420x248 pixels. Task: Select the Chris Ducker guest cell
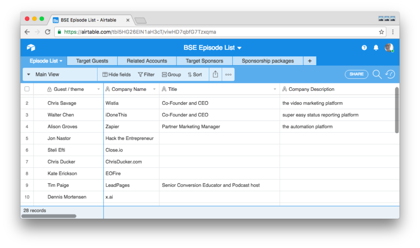tap(69, 162)
